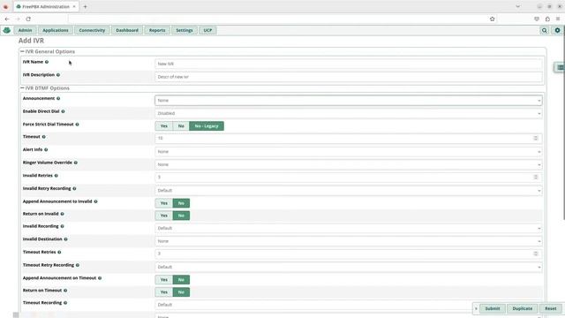565x318 pixels.
Task: Click the help icon beside Invalid Destination
Action: point(66,239)
